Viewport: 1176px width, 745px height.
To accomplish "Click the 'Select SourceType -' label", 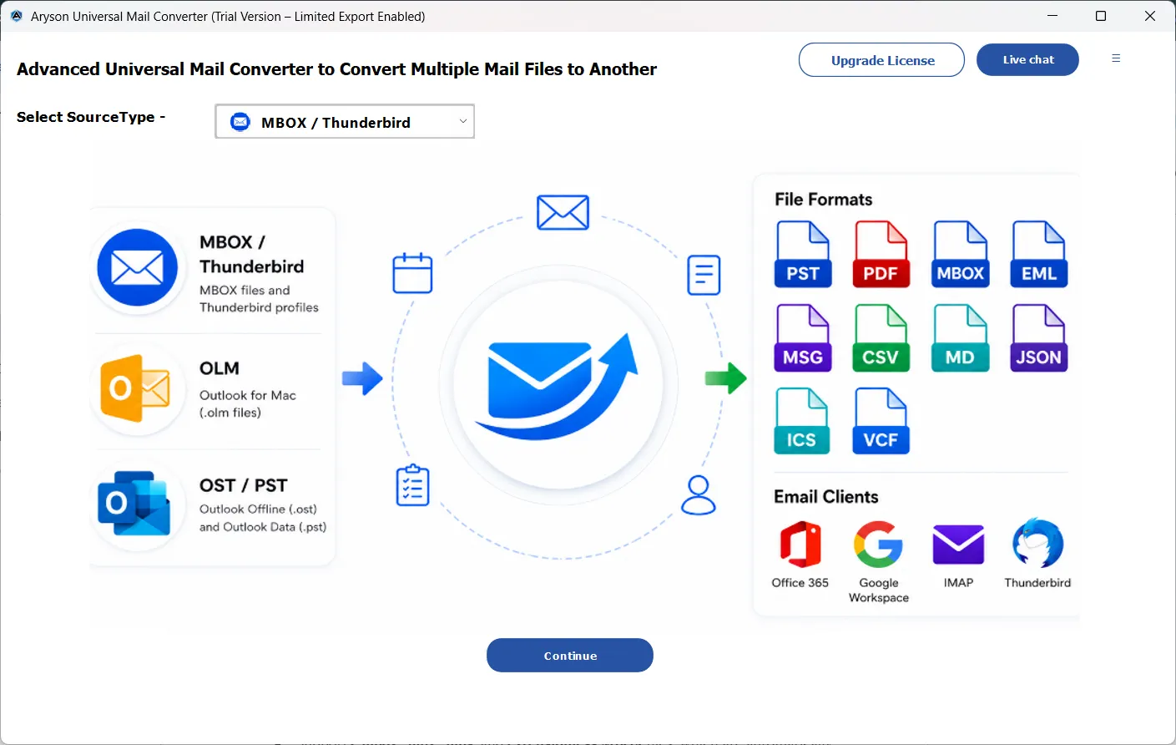I will [91, 118].
